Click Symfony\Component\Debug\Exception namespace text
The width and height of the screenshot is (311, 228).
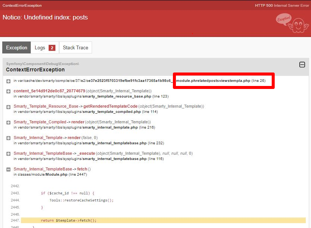click(42, 64)
